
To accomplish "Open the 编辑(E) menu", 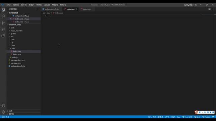I will (x=16, y=5).
